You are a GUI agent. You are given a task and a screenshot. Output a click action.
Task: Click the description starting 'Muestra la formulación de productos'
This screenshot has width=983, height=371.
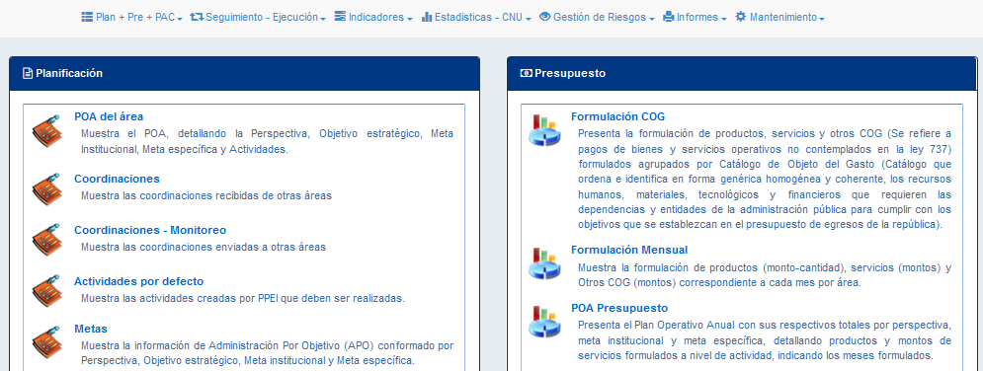pyautogui.click(x=765, y=275)
